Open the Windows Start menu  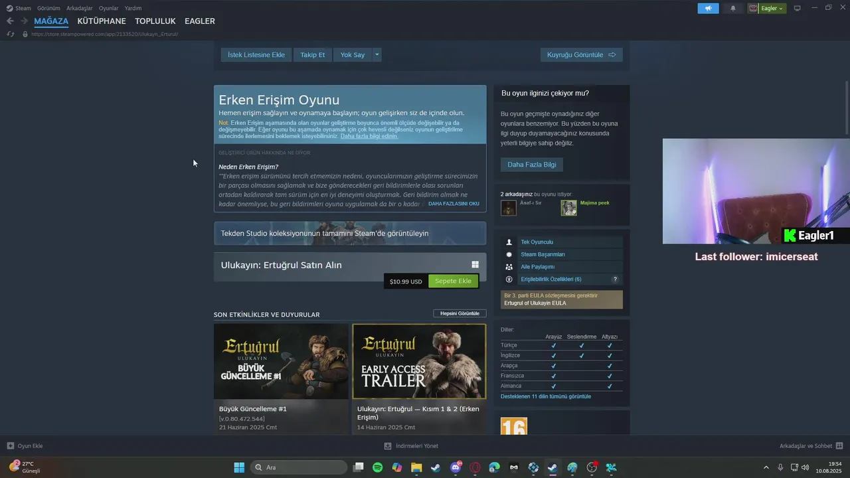(239, 467)
